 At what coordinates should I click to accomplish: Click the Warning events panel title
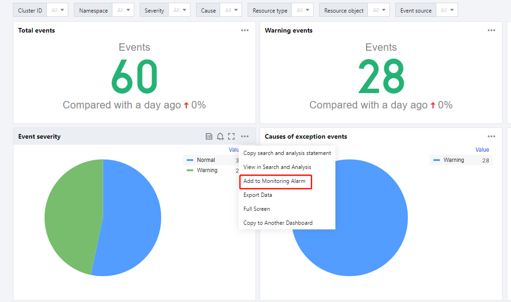pos(289,30)
